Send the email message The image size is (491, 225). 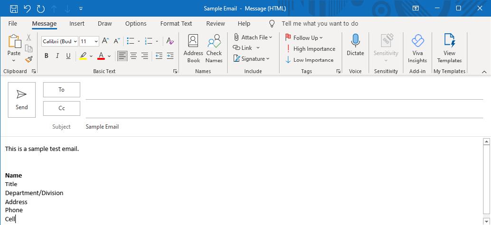[x=22, y=100]
